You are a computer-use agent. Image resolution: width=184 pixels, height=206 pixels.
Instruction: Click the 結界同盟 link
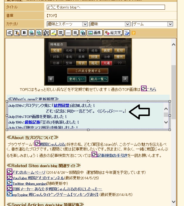coord(61,105)
